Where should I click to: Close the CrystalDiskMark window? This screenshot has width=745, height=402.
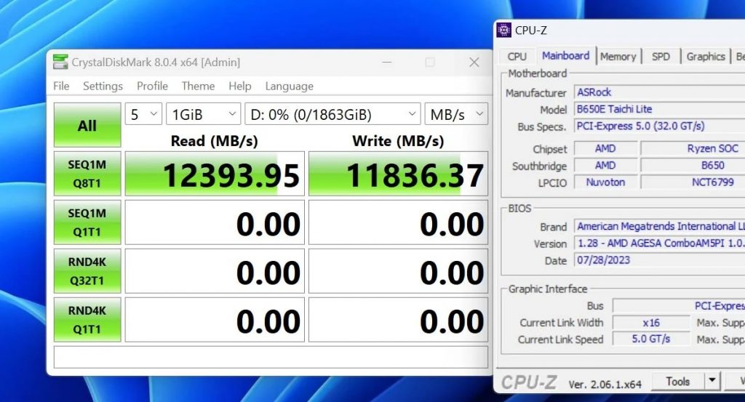(x=474, y=63)
